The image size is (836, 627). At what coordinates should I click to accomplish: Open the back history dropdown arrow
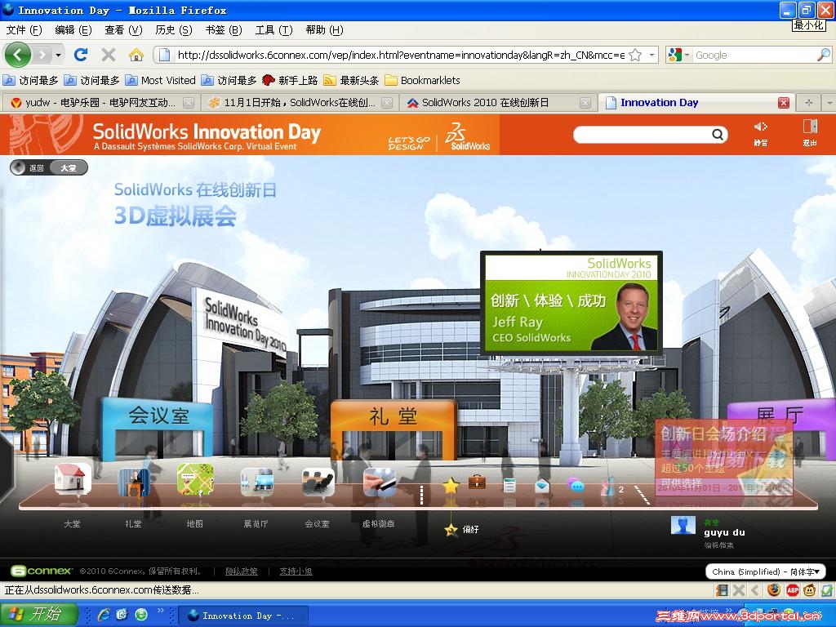[59, 55]
